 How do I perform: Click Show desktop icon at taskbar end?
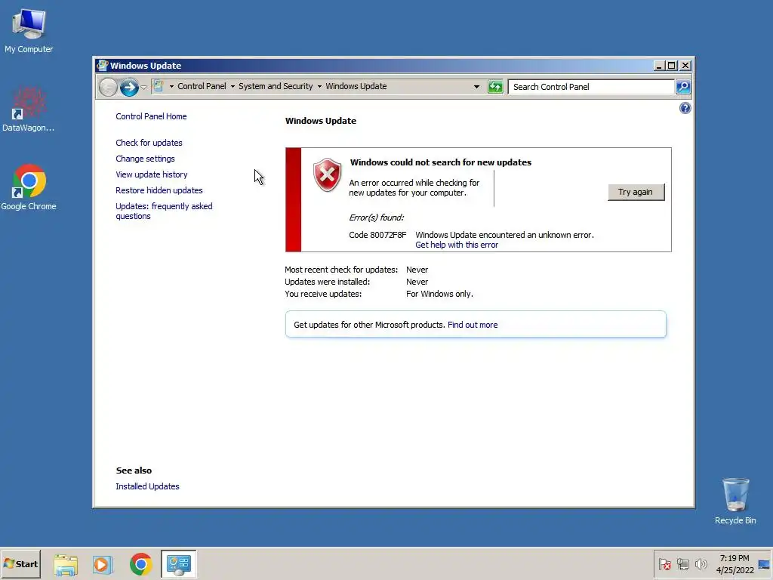(765, 564)
